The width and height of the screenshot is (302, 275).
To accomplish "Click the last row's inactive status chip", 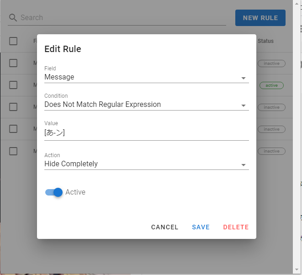I will click(x=271, y=151).
